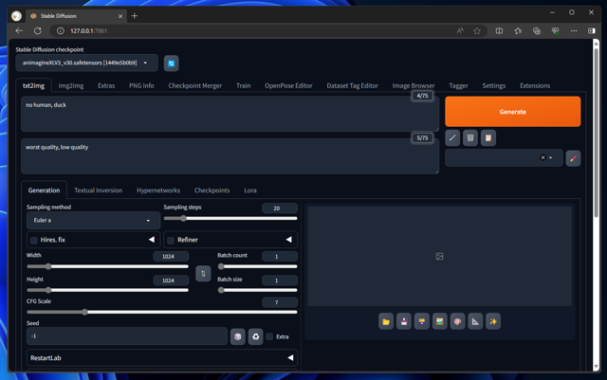Clear the prompt with the trash icon
607x380 pixels.
click(470, 137)
